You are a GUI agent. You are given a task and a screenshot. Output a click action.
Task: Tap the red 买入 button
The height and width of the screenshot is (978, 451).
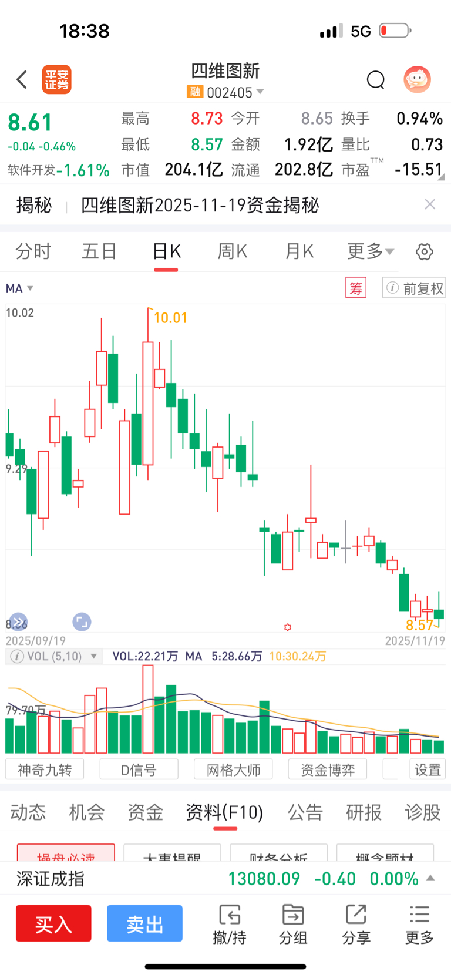point(53,923)
